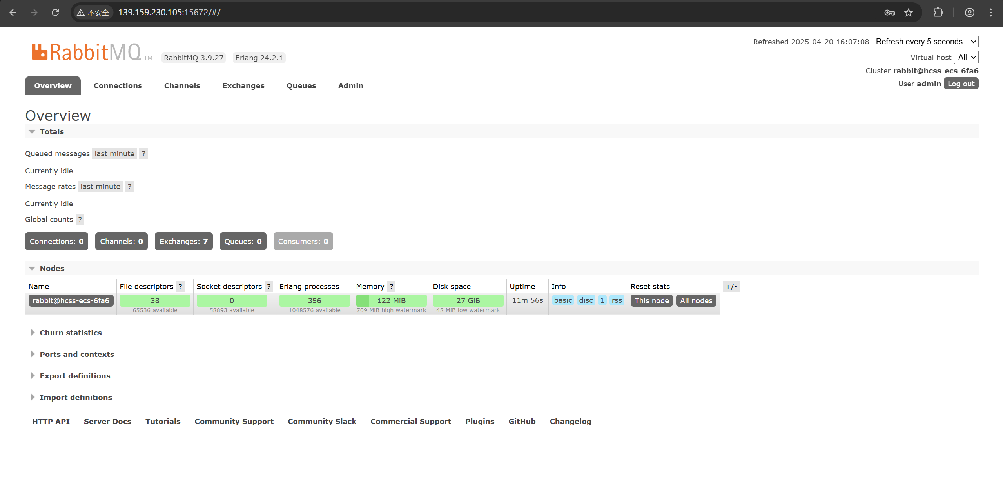Image resolution: width=1003 pixels, height=500 pixels.
Task: Open the browser profile avatar icon
Action: tap(969, 13)
